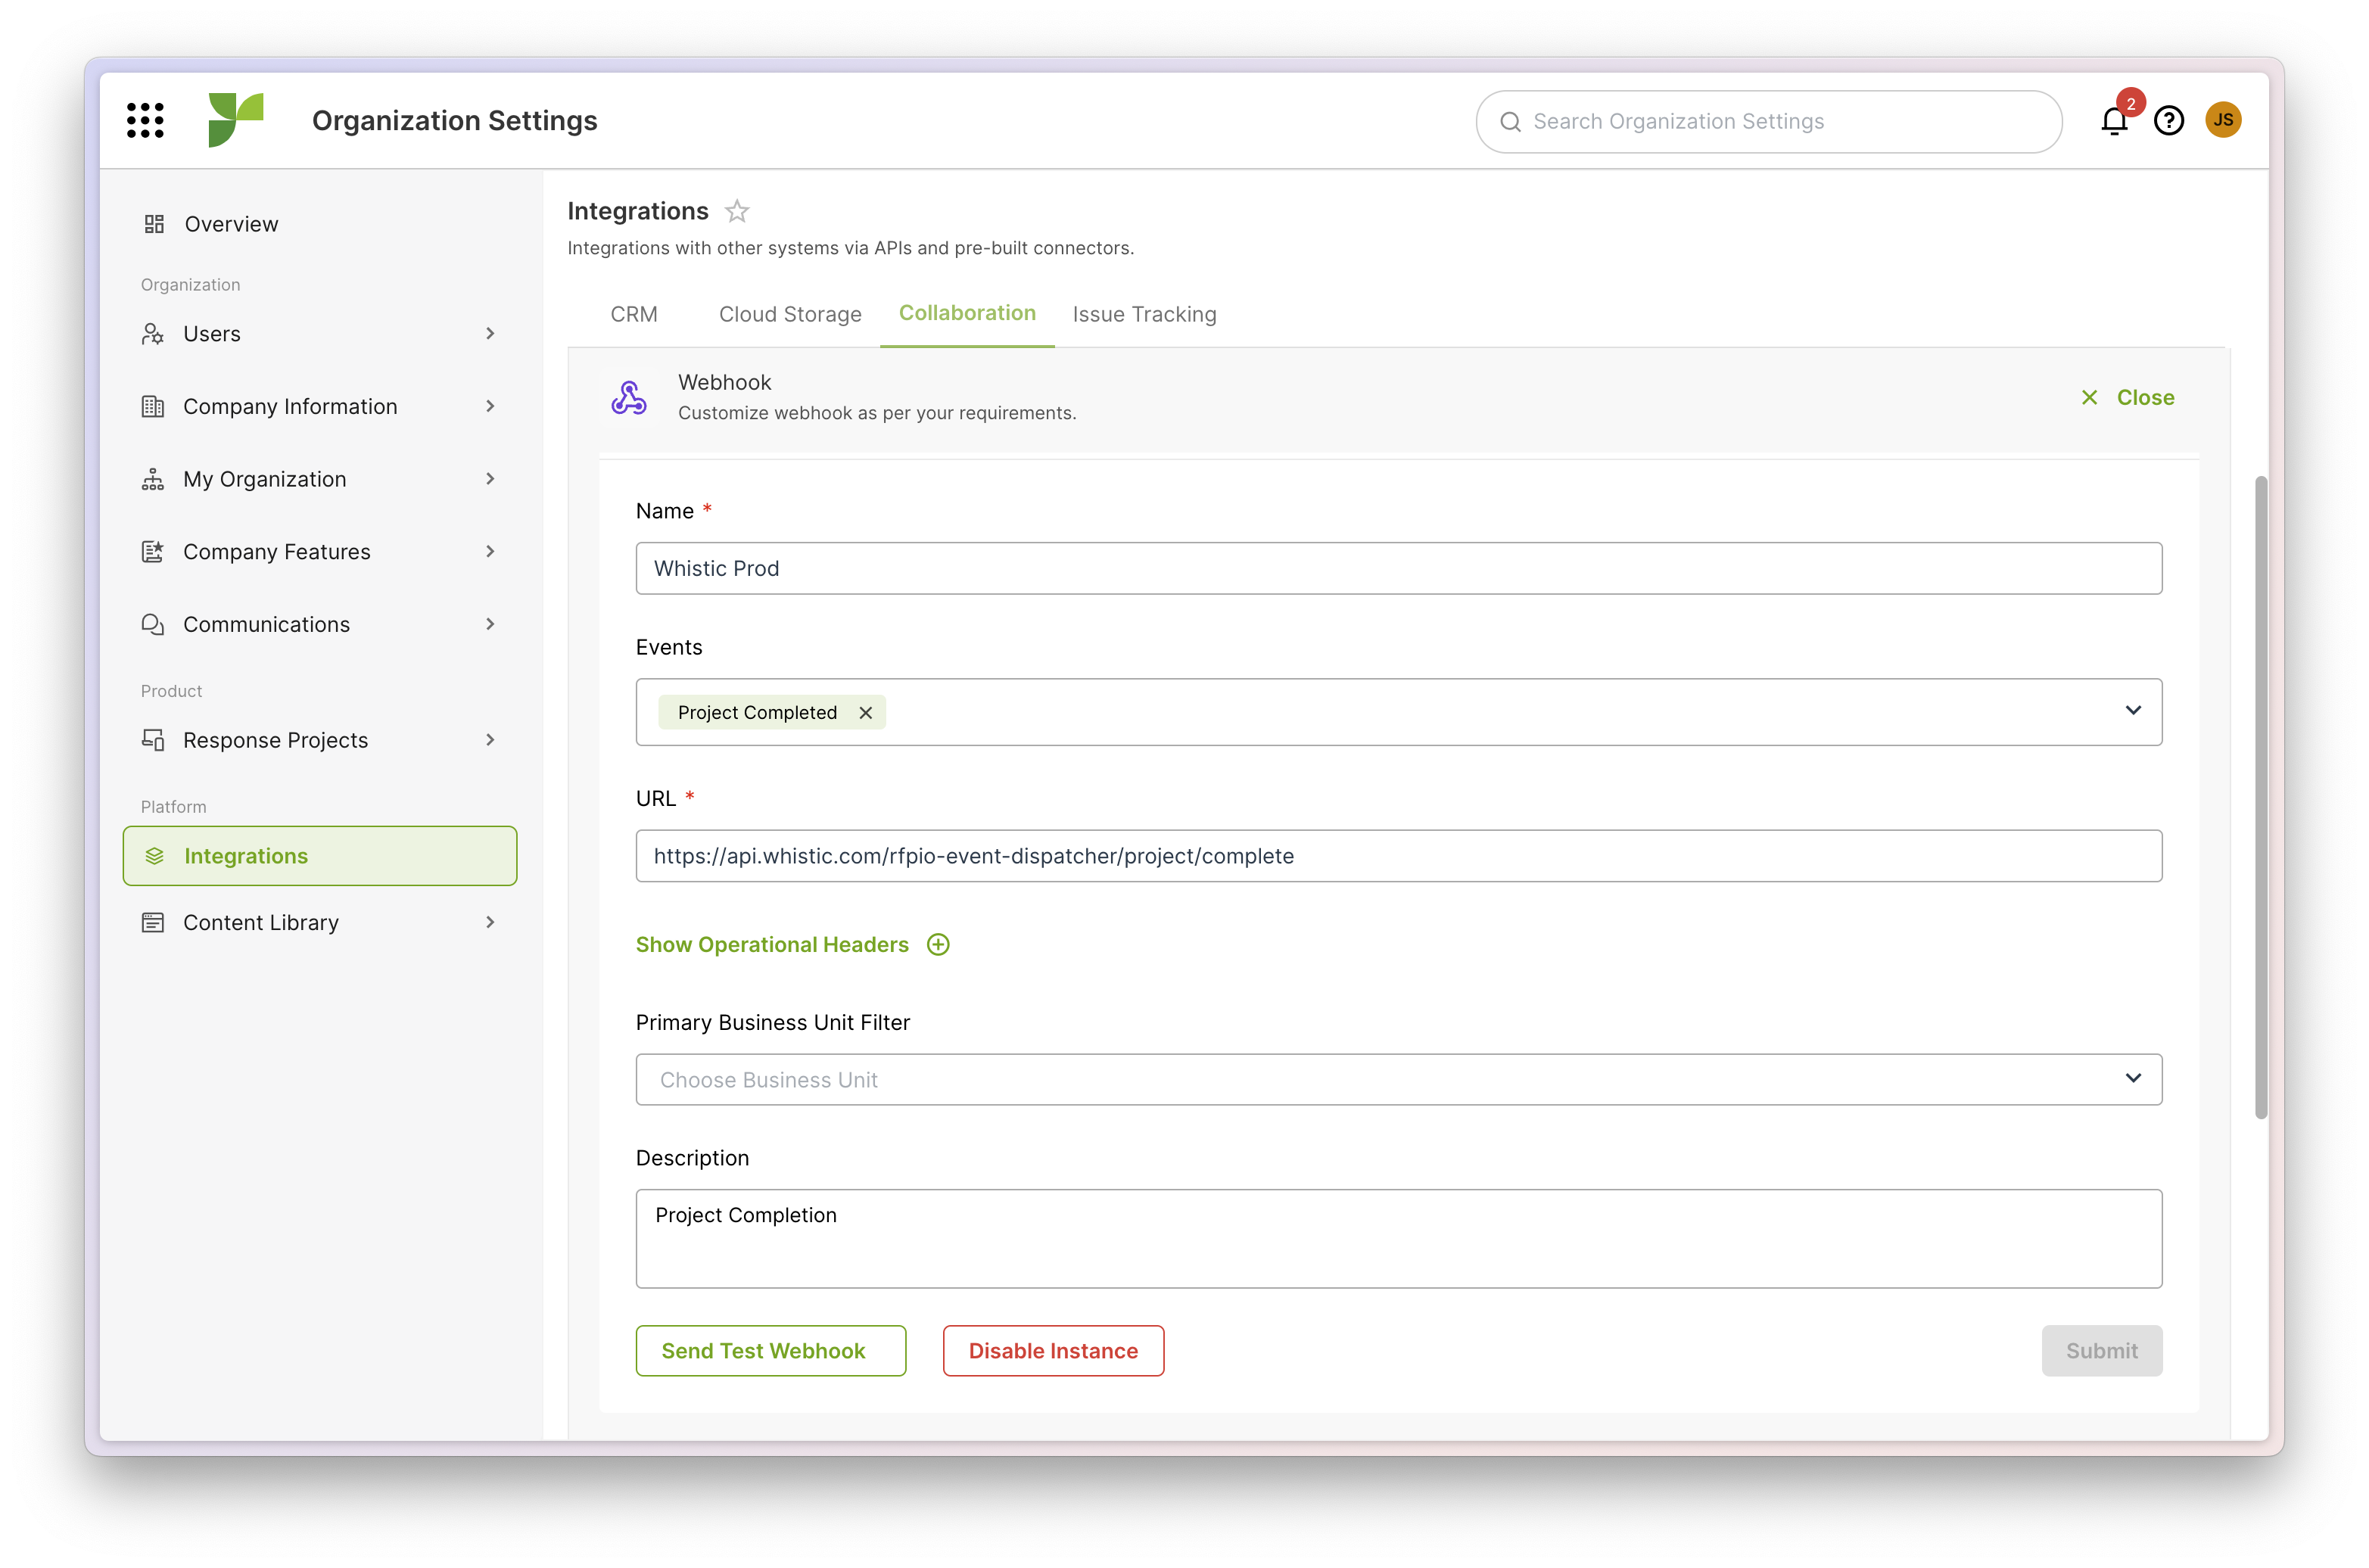This screenshot has height=1568, width=2369.
Task: Click the Description text area
Action: [x=1398, y=1239]
